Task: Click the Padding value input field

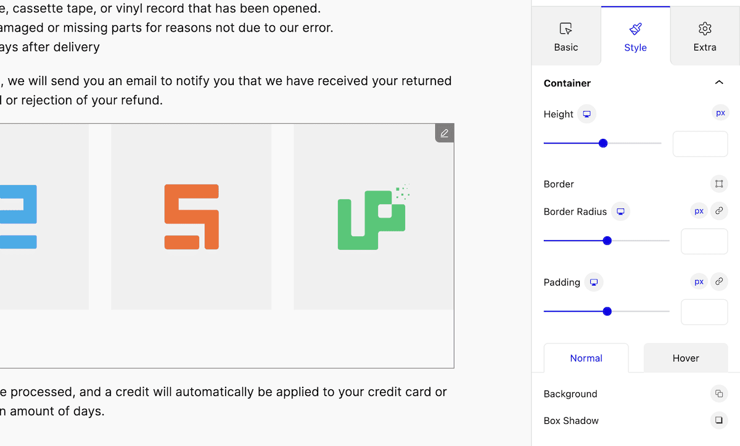Action: pyautogui.click(x=704, y=312)
